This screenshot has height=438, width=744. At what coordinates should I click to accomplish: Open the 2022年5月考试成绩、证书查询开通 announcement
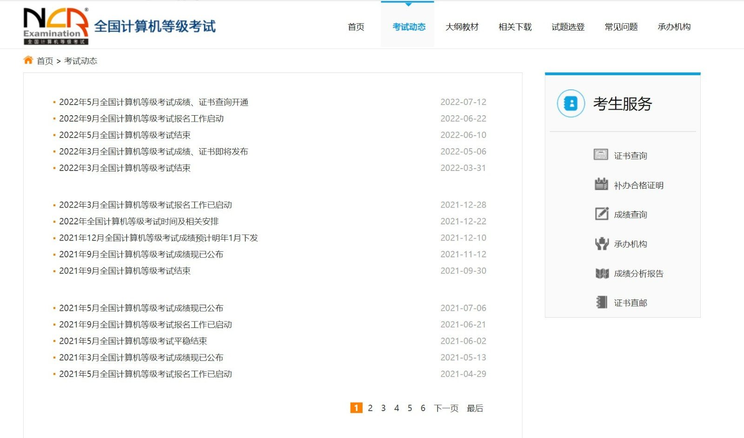click(153, 102)
